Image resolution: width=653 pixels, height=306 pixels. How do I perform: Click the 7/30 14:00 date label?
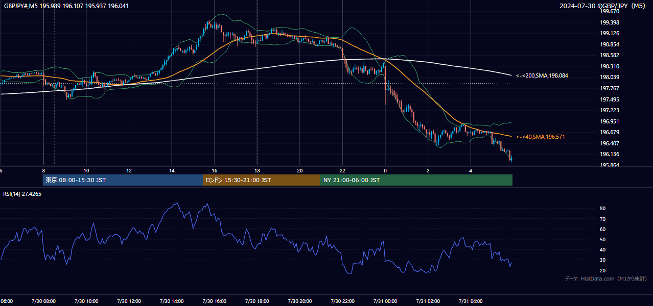[172, 301]
